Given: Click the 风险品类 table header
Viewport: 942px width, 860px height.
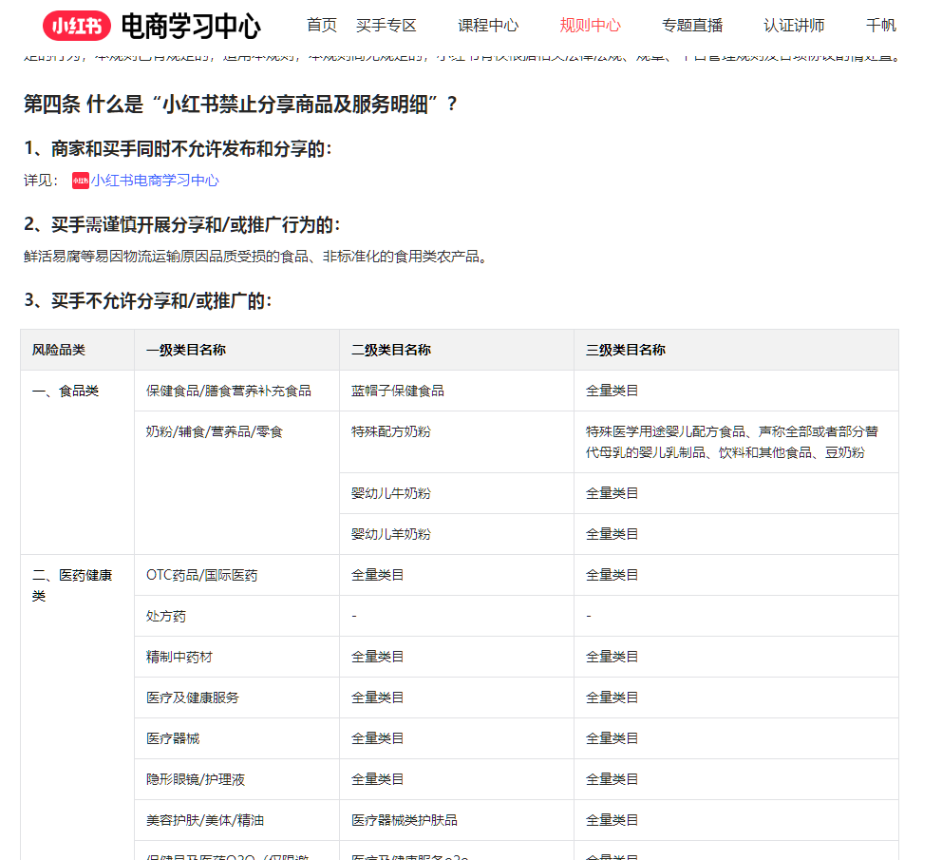Looking at the screenshot, I should click(59, 350).
